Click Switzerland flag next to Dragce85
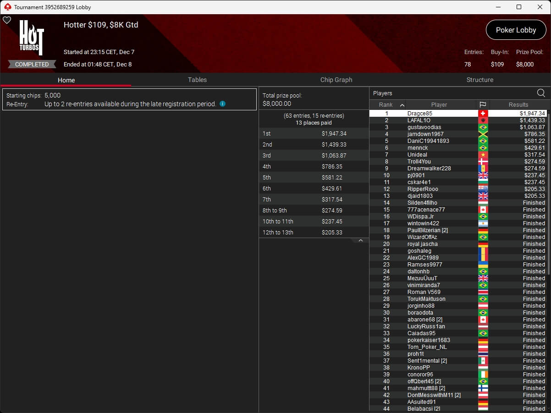Screen dimensions: 551x413 (x=483, y=114)
